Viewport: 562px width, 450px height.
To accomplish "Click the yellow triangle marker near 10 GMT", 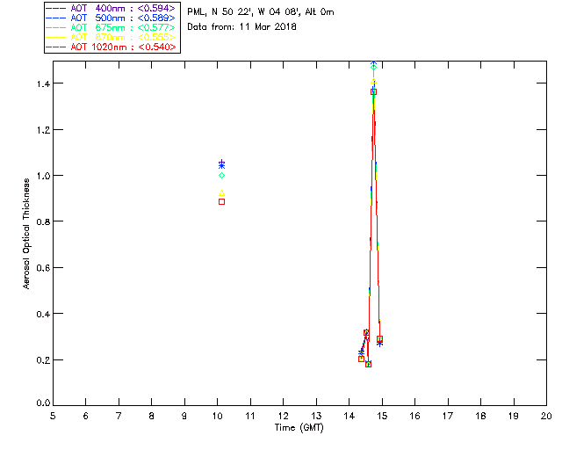I will click(x=221, y=193).
